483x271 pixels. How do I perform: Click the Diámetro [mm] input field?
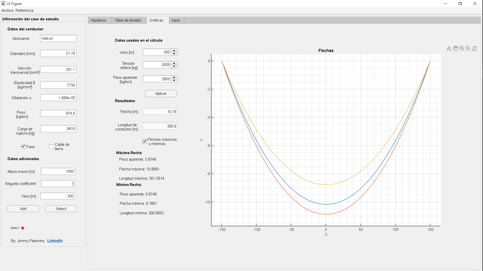click(x=58, y=53)
